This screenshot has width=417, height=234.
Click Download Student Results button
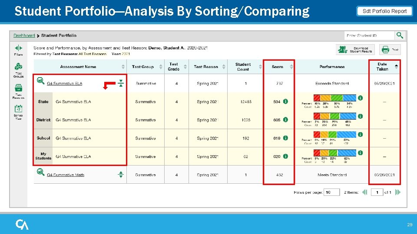pyautogui.click(x=355, y=49)
